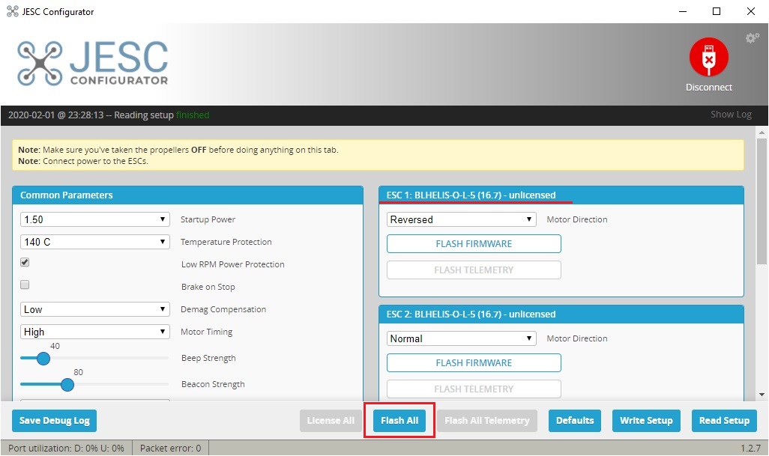Click the Beacon Strength slider handle
The width and height of the screenshot is (769, 456).
tap(67, 384)
